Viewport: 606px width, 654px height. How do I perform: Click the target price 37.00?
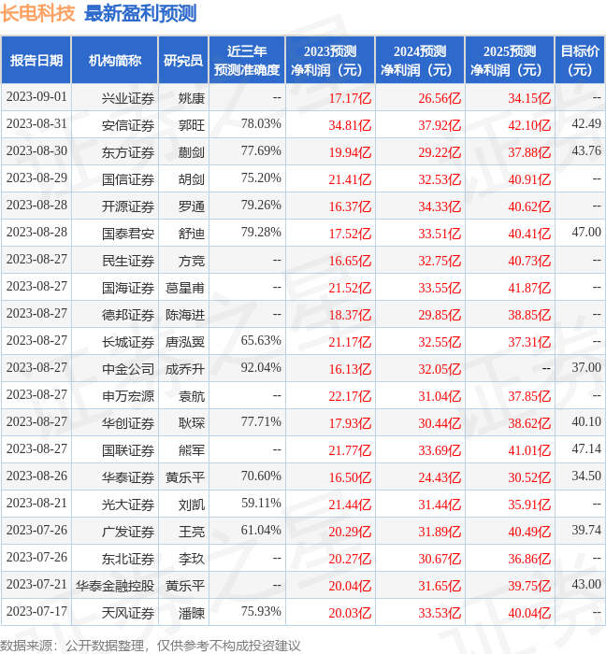coord(586,368)
